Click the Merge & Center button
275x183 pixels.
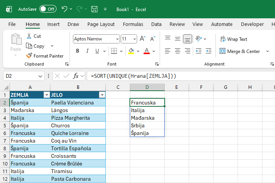(x=239, y=51)
